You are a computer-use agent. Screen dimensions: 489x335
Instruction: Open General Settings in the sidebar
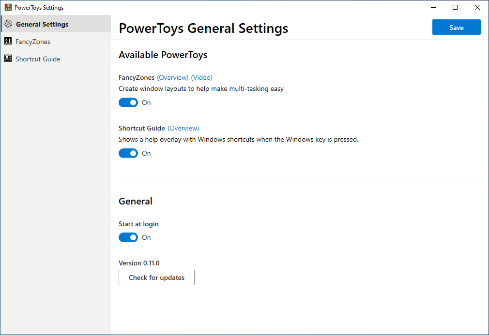click(56, 24)
